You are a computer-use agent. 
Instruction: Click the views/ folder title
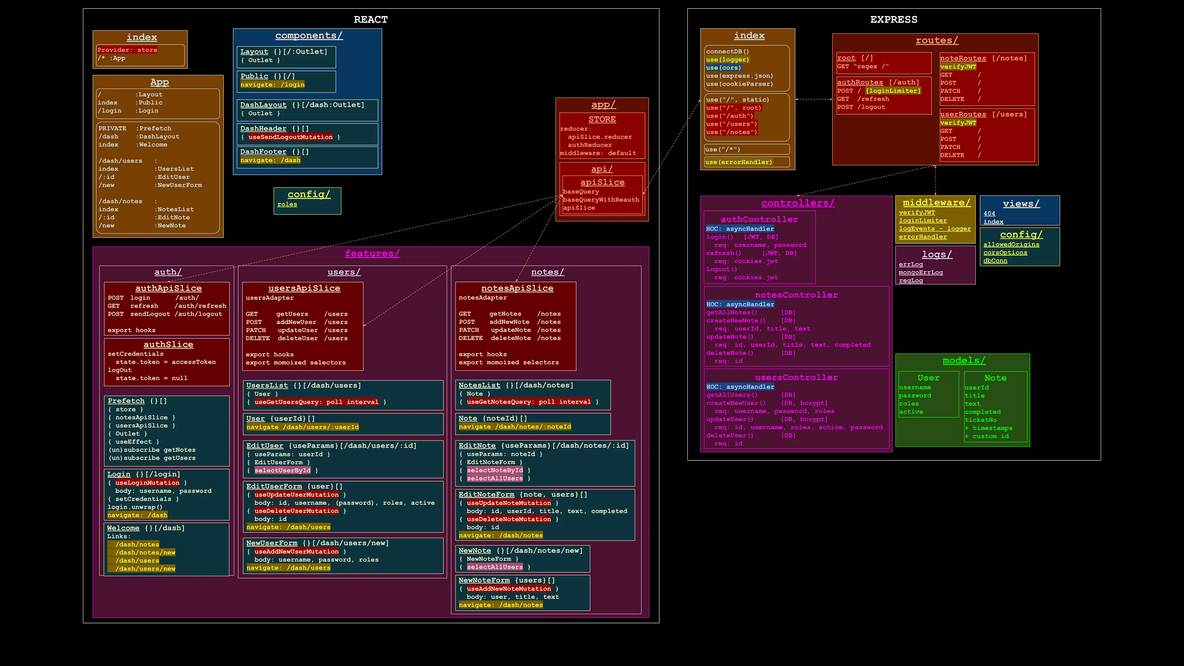click(1021, 203)
